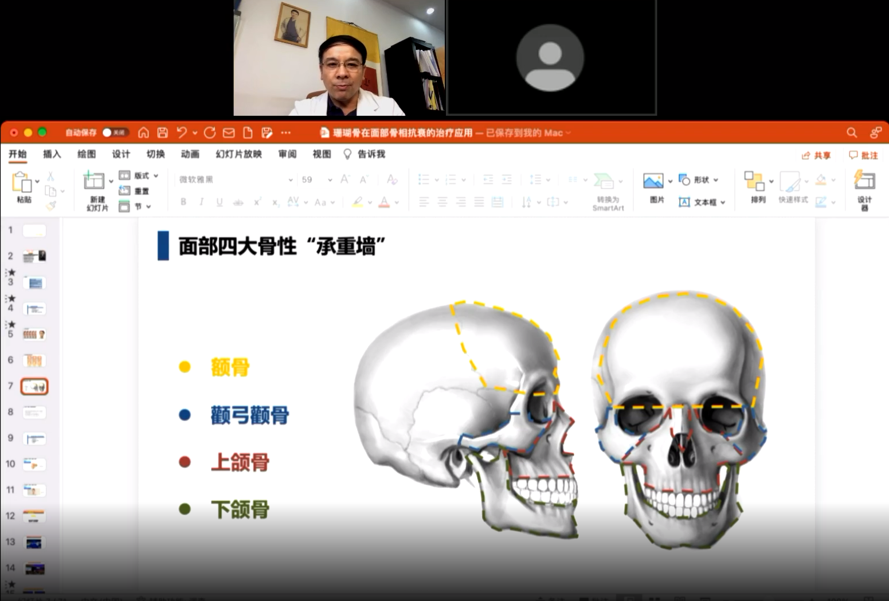Image resolution: width=889 pixels, height=601 pixels.
Task: Toggle the 自动保存 AutoSave switch
Action: click(x=115, y=132)
